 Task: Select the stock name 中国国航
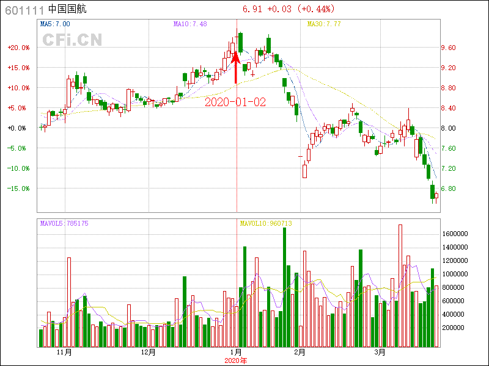click(67, 9)
